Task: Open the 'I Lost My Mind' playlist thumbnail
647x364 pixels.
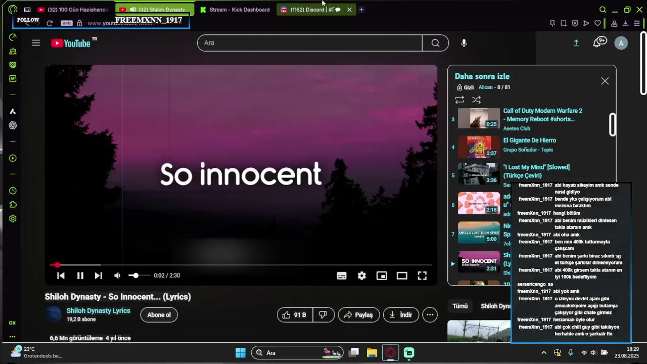Action: pyautogui.click(x=479, y=174)
